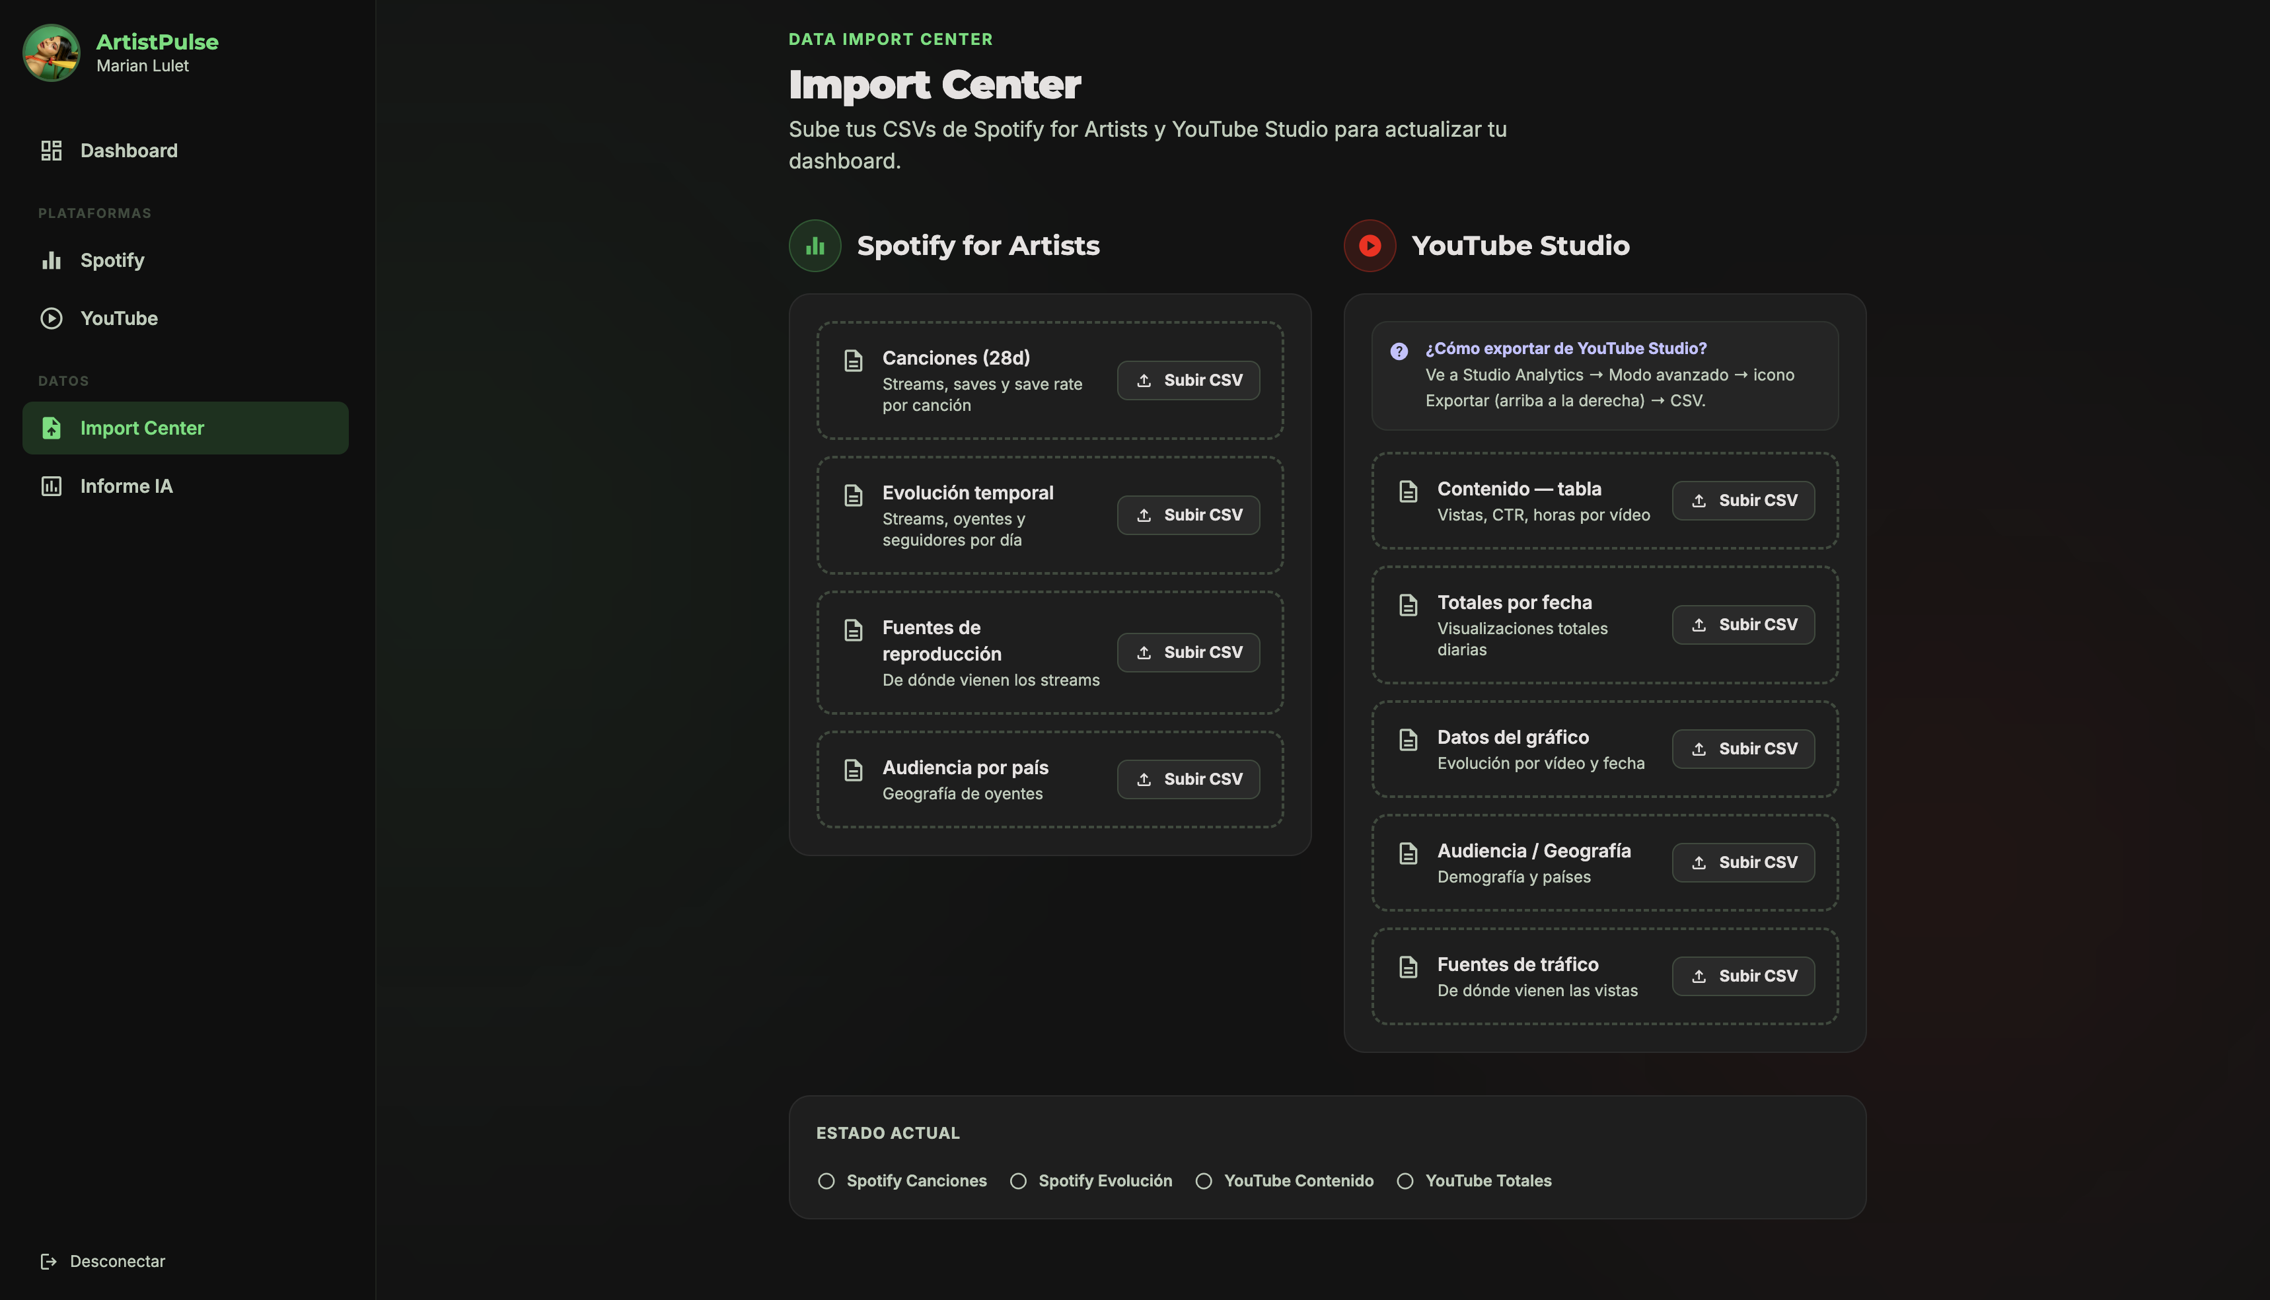This screenshot has height=1300, width=2270.
Task: Click 'De dónde vienen los streams' description
Action: [x=990, y=680]
